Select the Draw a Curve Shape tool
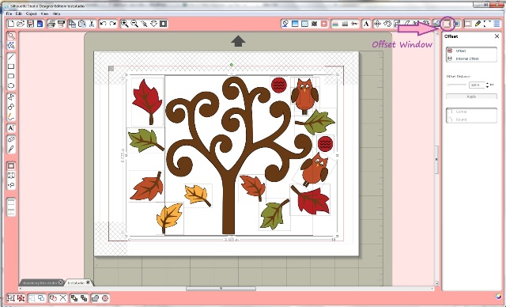 click(x=11, y=107)
